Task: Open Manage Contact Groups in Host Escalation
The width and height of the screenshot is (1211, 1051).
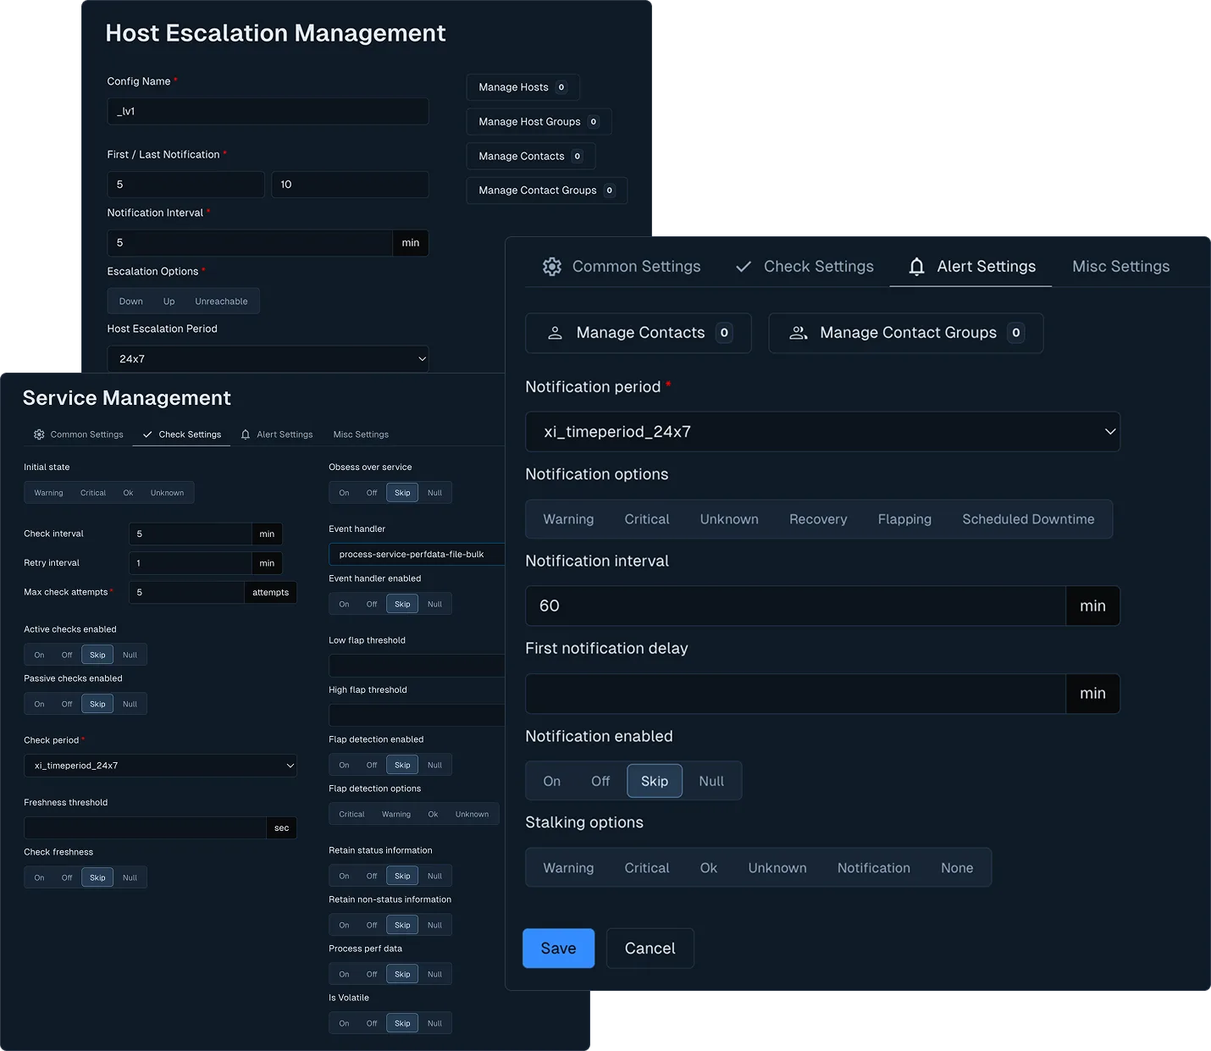Action: [546, 191]
